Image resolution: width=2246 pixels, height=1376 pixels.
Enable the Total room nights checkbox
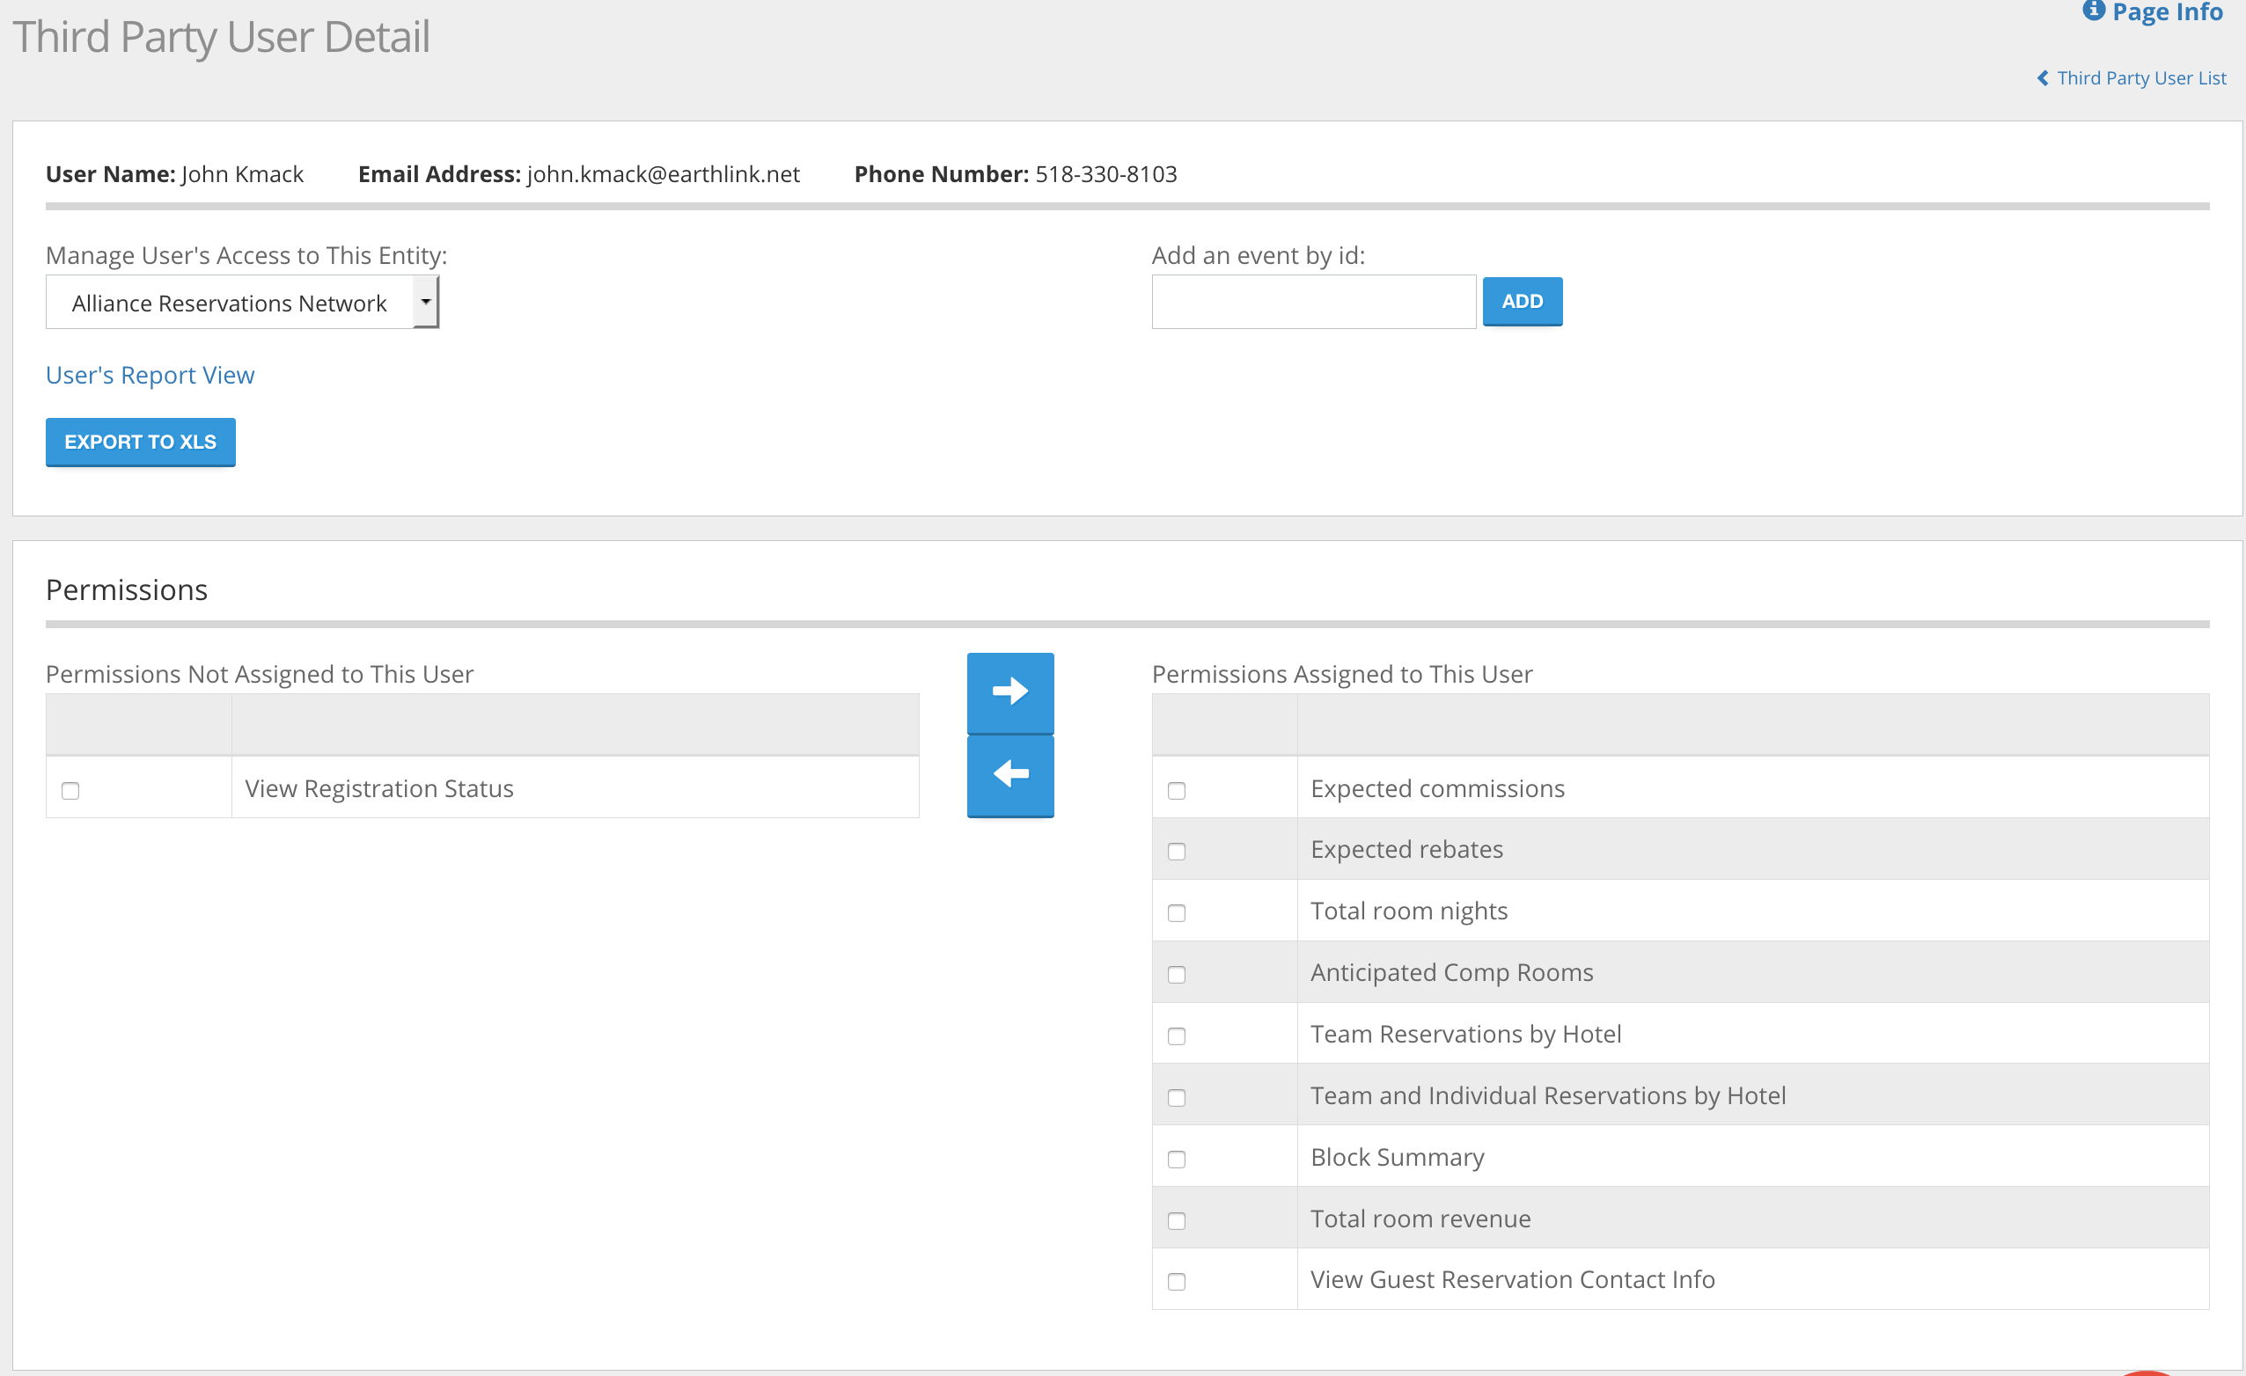1176,912
